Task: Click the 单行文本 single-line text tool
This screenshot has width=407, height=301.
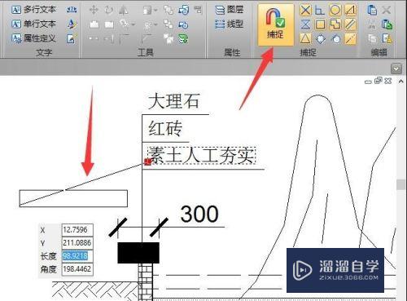Action: [x=33, y=24]
